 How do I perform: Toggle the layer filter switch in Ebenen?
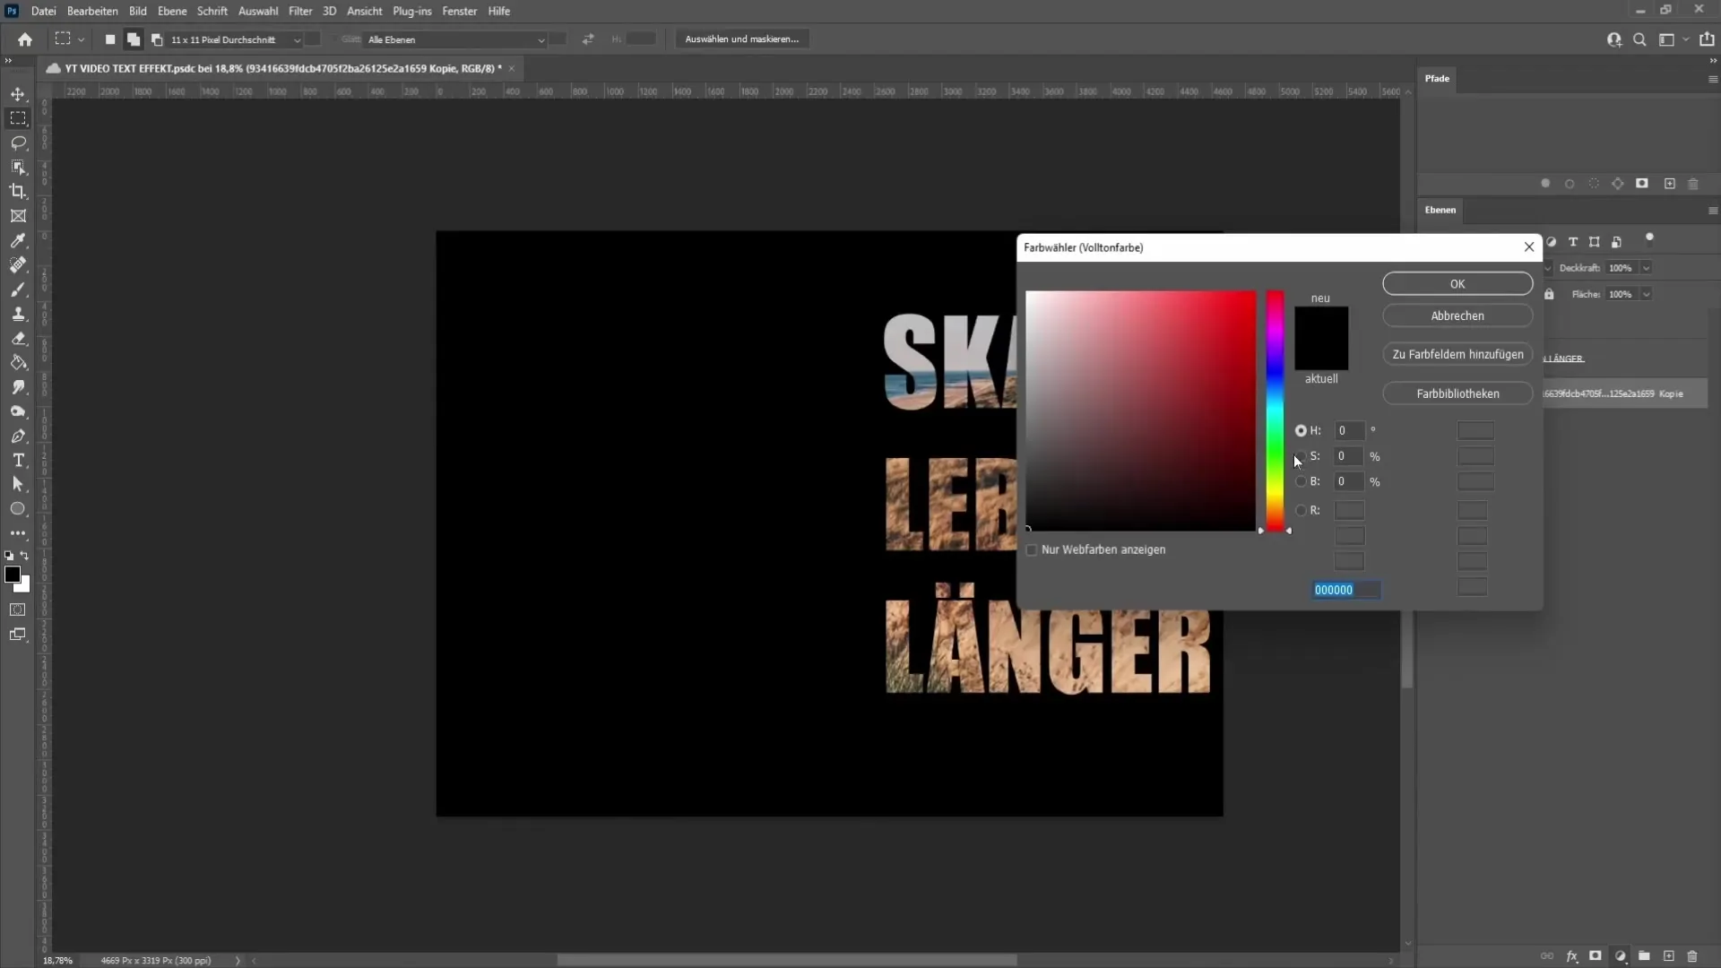tap(1649, 238)
